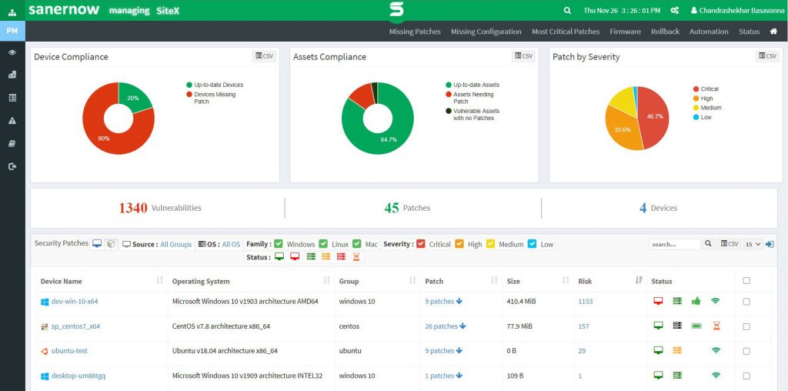This screenshot has height=391, width=788.
Task: Click the wifi status icon in ubuntu-test row
Action: point(716,351)
